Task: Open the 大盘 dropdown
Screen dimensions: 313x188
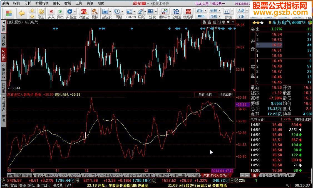Action: pos(243,10)
